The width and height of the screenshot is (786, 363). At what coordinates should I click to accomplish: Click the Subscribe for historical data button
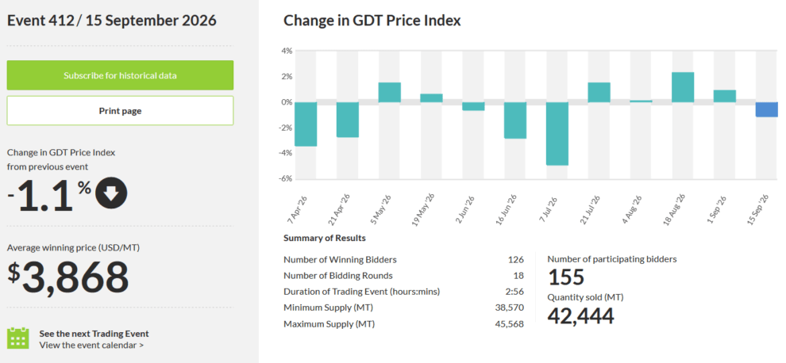tap(121, 75)
